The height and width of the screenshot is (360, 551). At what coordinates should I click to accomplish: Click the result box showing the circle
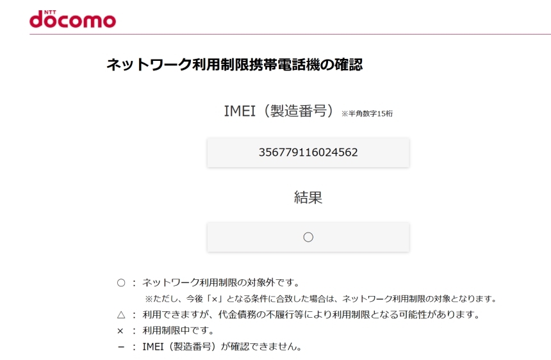(x=308, y=237)
